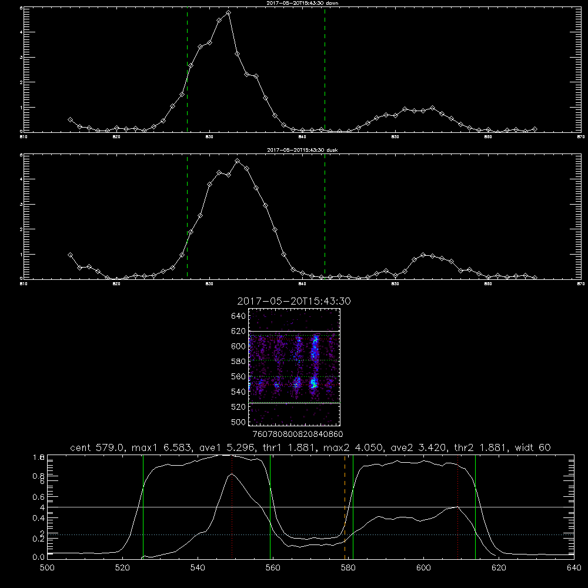
Task: Click the bottom plot x-axis label 520
Action: (122, 568)
